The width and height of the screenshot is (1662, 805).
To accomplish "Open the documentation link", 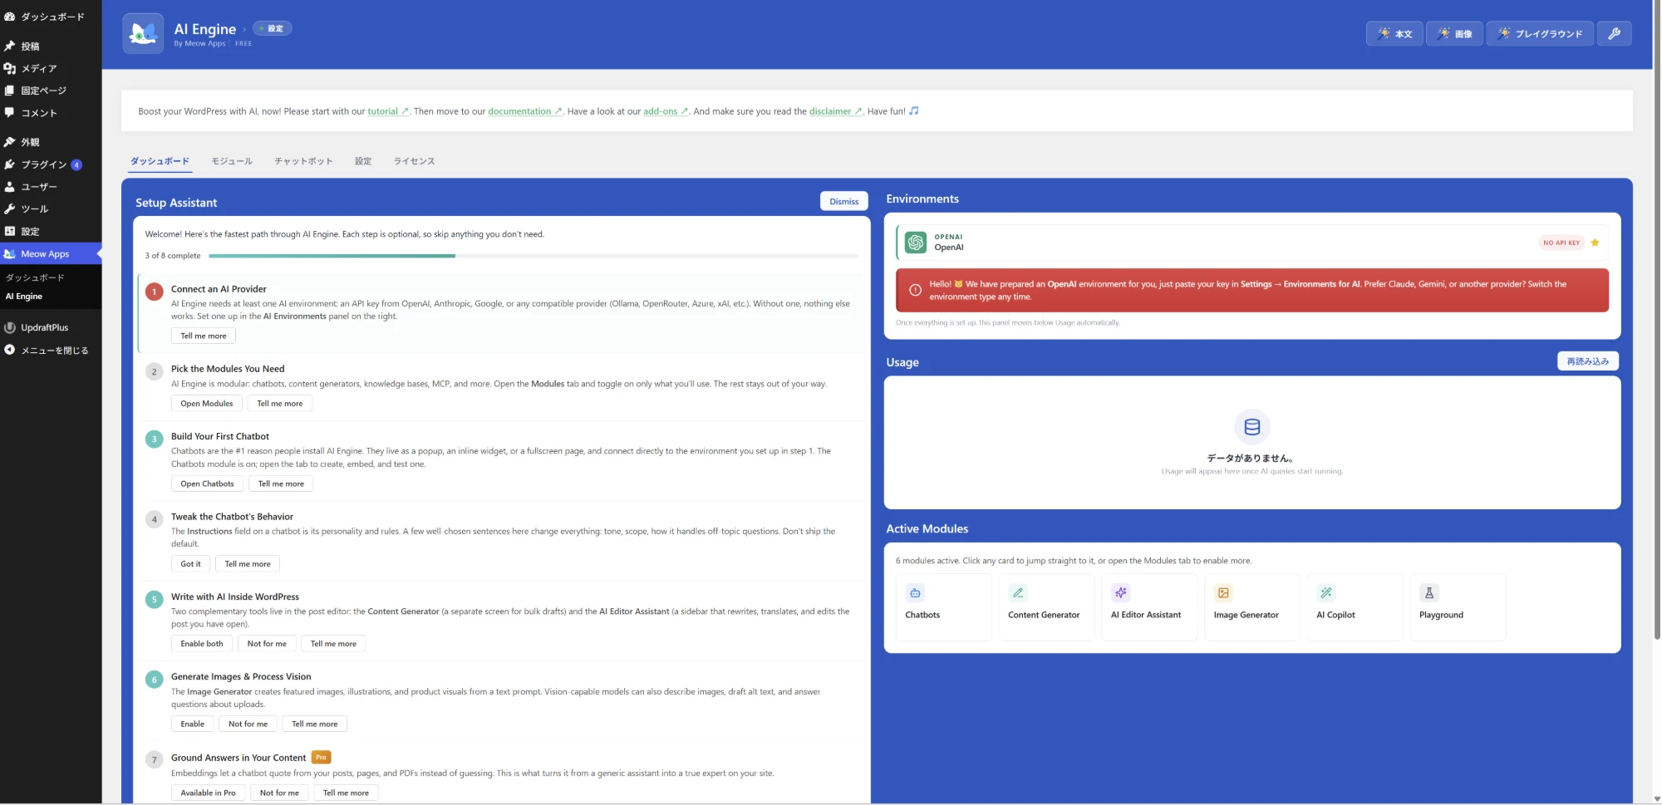I will pyautogui.click(x=525, y=111).
